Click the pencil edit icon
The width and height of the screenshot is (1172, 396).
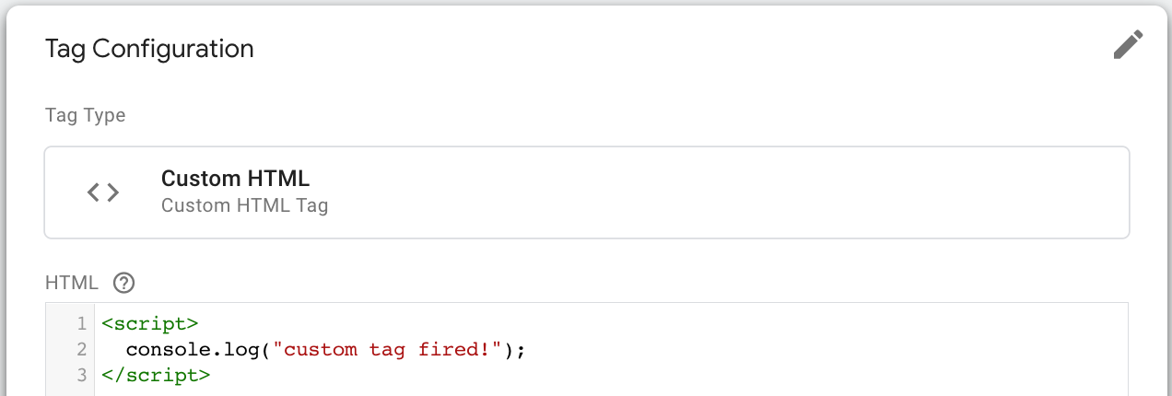[1128, 45]
